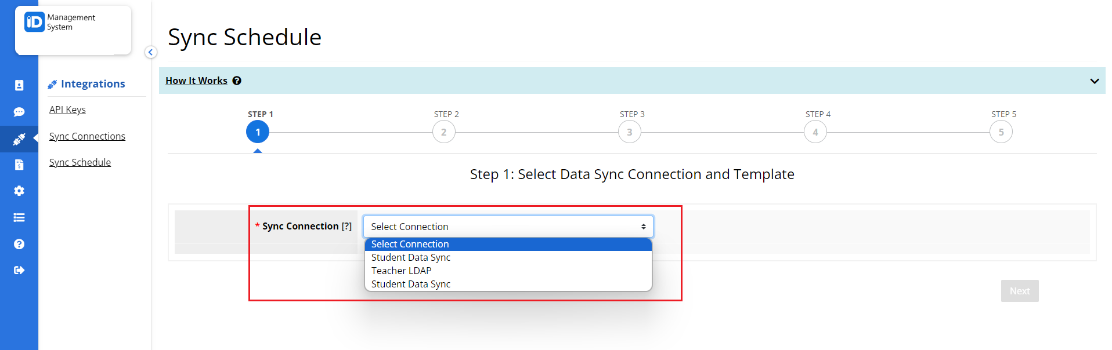Image resolution: width=1112 pixels, height=350 pixels.
Task: Open the API Keys link
Action: (67, 110)
